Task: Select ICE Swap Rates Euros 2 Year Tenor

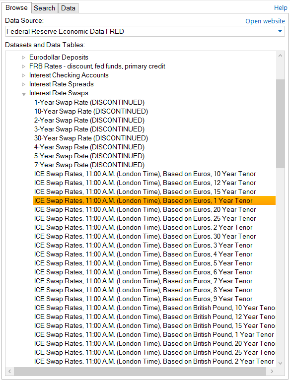Action: pos(144,227)
